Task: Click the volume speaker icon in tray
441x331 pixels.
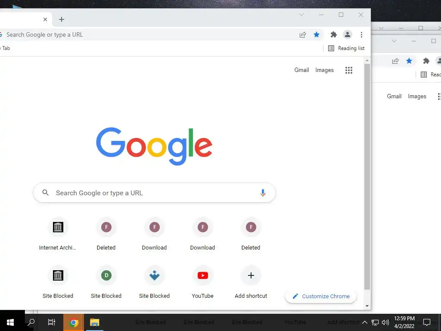Action: click(x=385, y=322)
